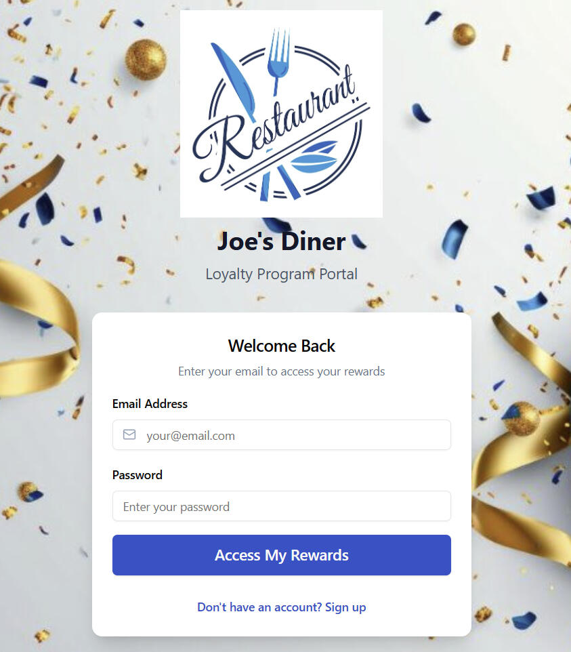Click the envelope icon in email field

(129, 434)
